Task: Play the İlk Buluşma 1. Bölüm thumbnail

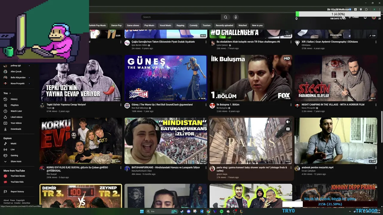Action: [x=251, y=78]
